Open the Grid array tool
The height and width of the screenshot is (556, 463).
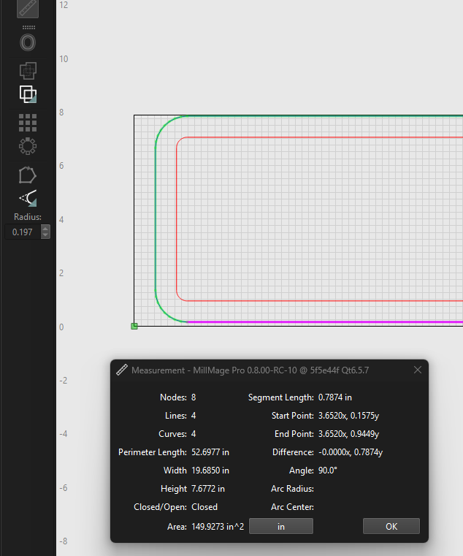(x=28, y=122)
